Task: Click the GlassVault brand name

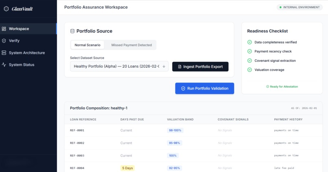Action: point(22,9)
